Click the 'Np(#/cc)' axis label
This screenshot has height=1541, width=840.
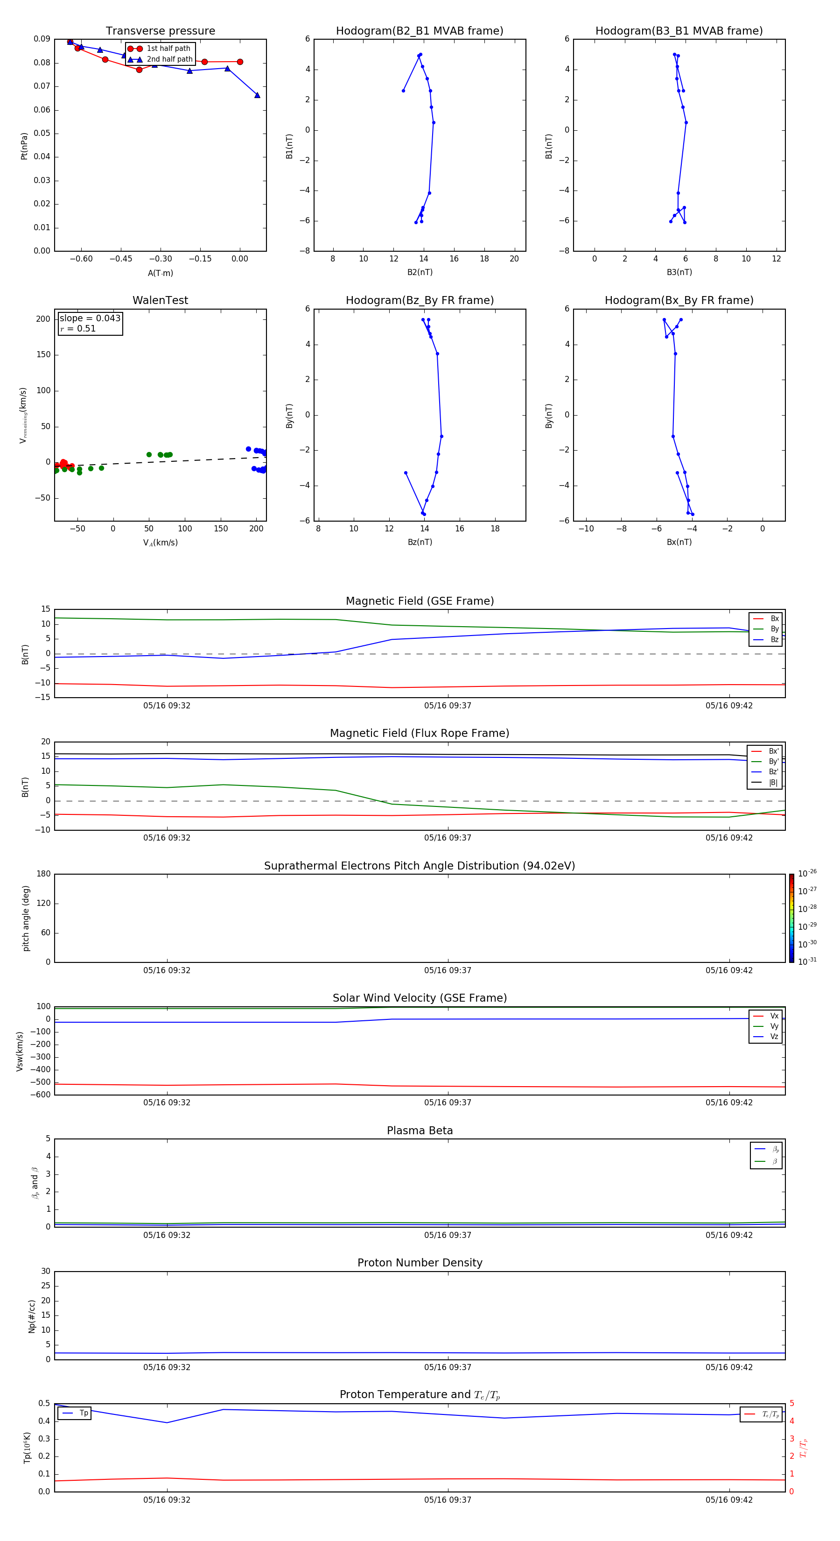tap(32, 1316)
